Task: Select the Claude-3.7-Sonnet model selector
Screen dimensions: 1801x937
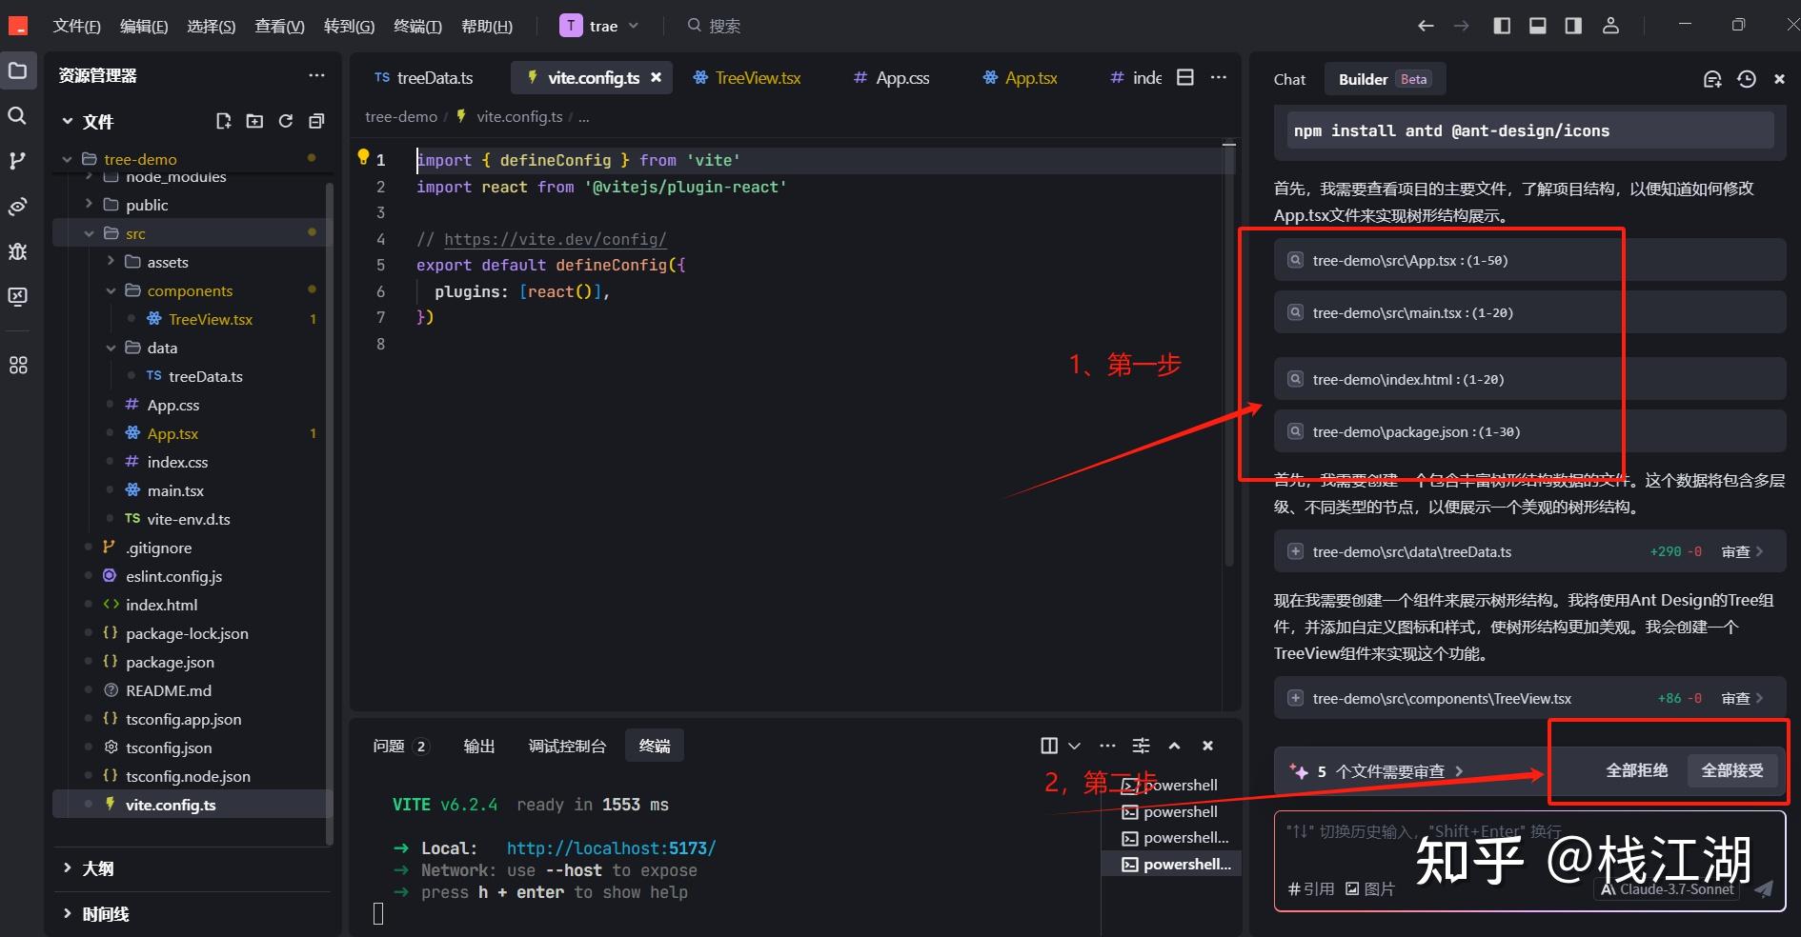Action: 1668,889
